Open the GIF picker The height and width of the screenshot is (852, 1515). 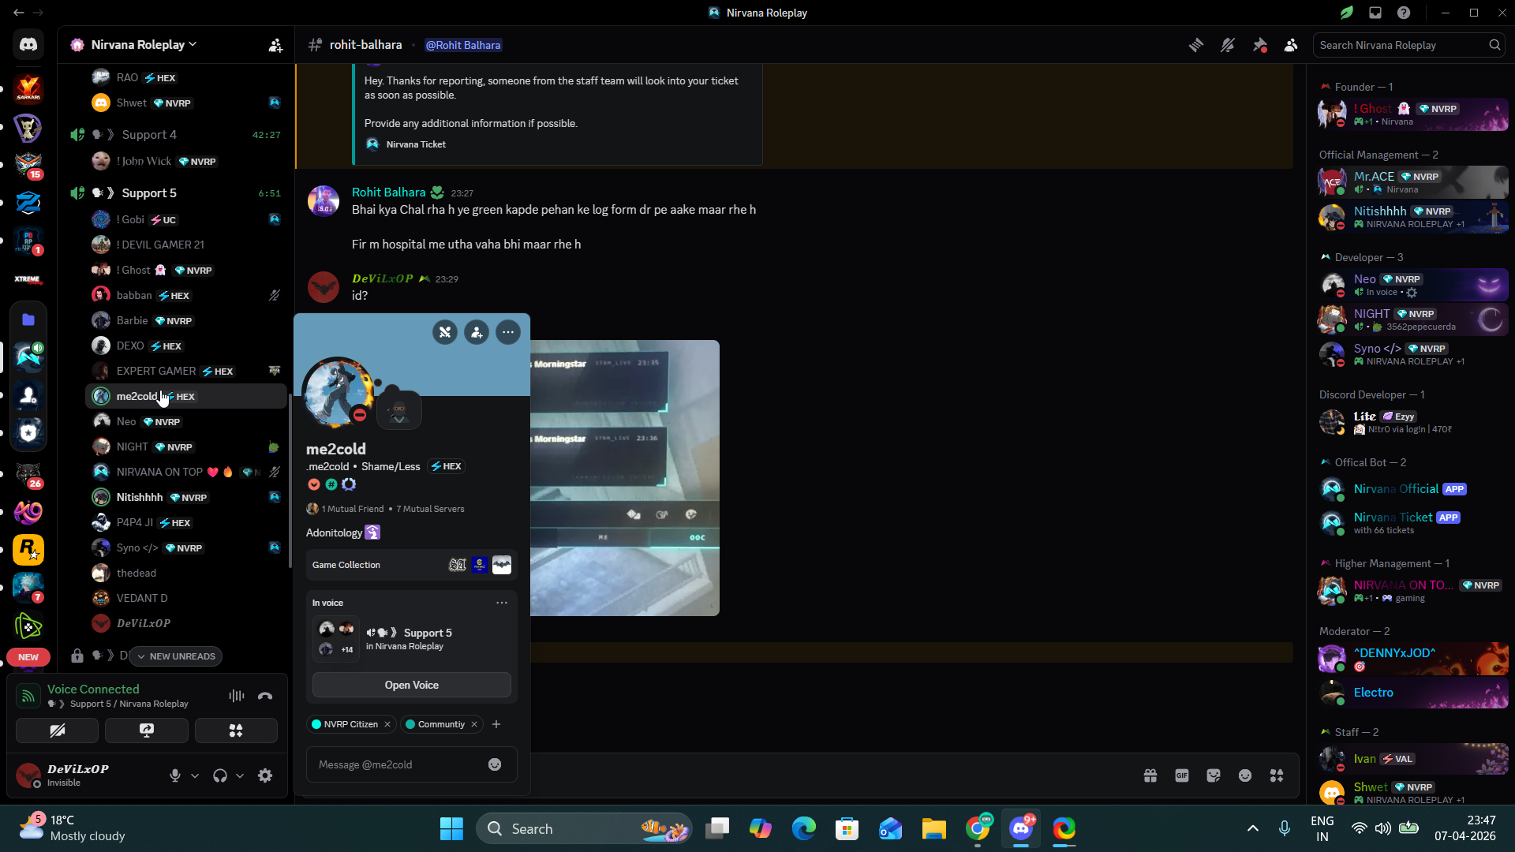tap(1182, 775)
